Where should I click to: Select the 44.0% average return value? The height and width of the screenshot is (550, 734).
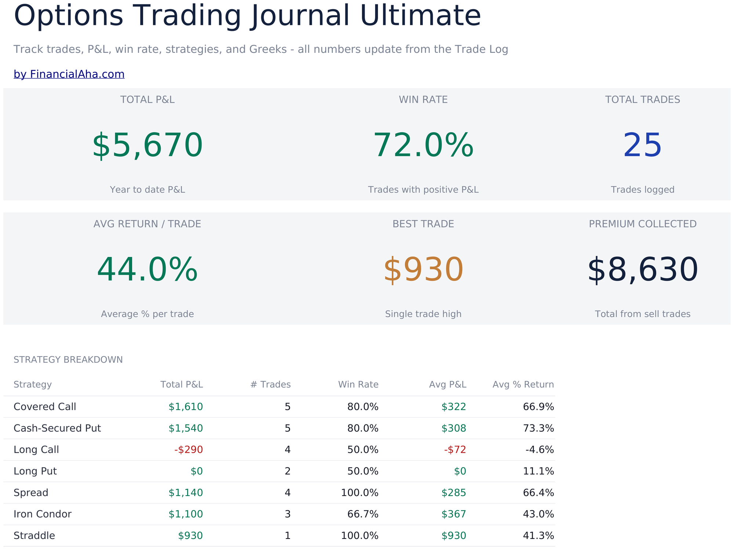click(147, 270)
